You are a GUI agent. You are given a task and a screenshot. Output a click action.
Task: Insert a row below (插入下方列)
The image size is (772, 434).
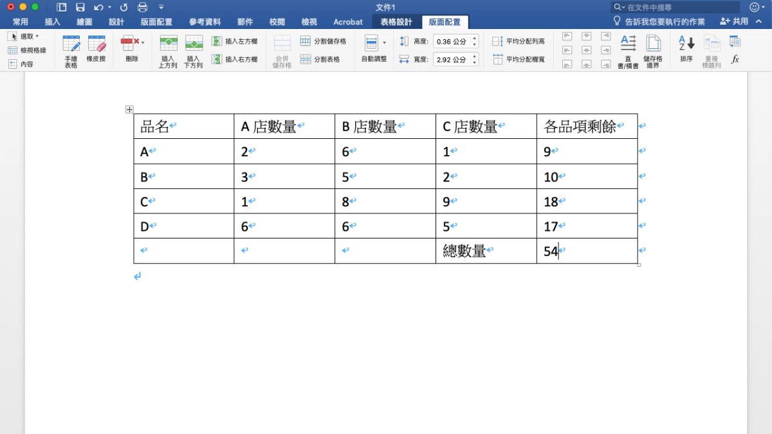193,51
